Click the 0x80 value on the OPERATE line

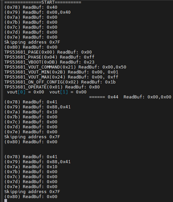click(x=94, y=87)
